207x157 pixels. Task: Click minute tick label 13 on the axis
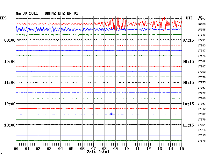(x=160, y=149)
